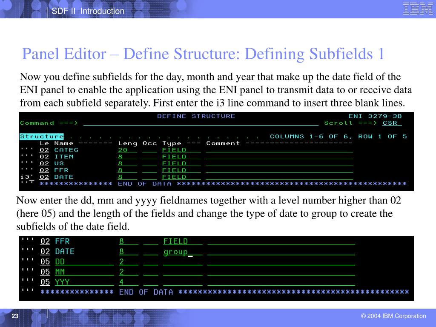Click the CATEG field name
This screenshot has height=327, width=436.
(66, 150)
